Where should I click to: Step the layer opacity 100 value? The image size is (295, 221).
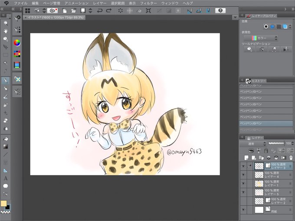point(292,143)
